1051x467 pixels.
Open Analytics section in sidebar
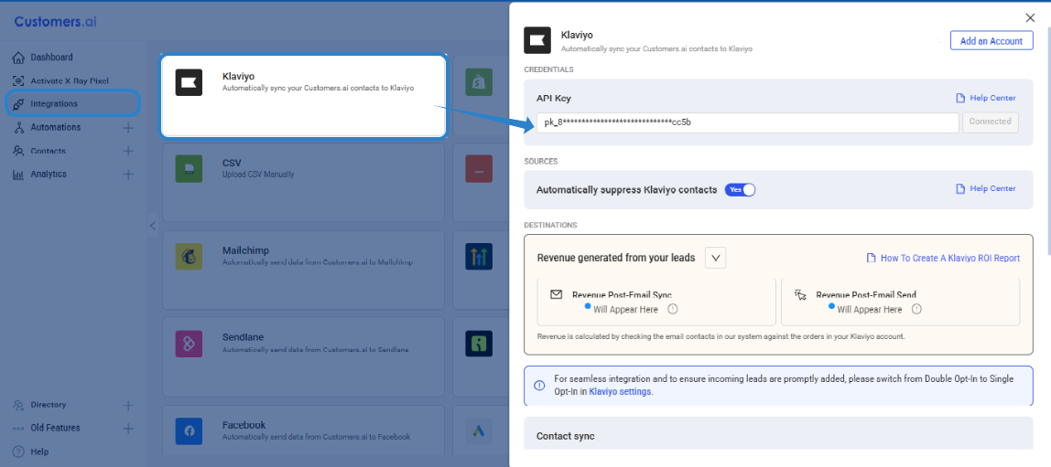[49, 174]
